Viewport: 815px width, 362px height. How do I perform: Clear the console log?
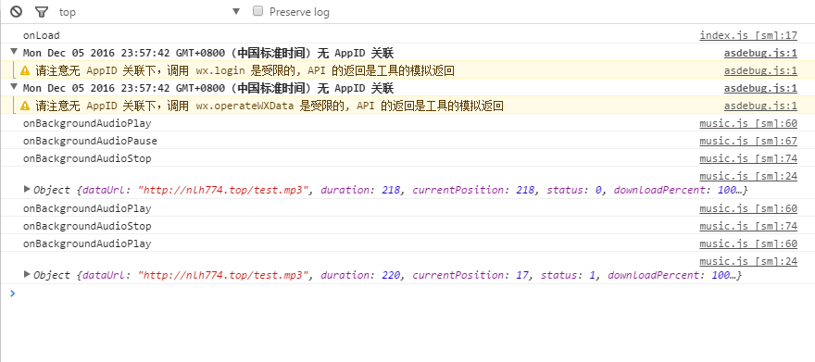point(16,11)
